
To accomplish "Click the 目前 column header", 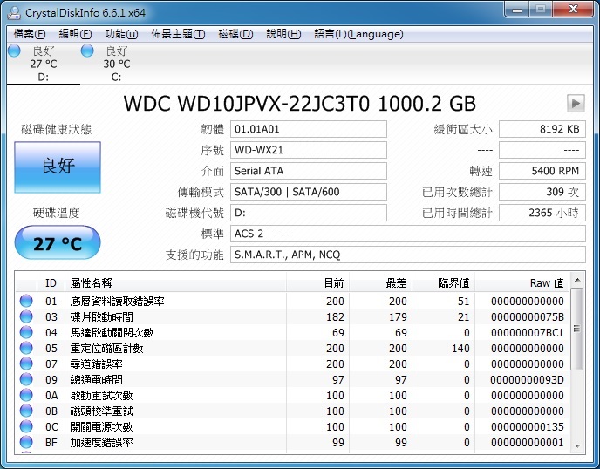I will point(317,282).
